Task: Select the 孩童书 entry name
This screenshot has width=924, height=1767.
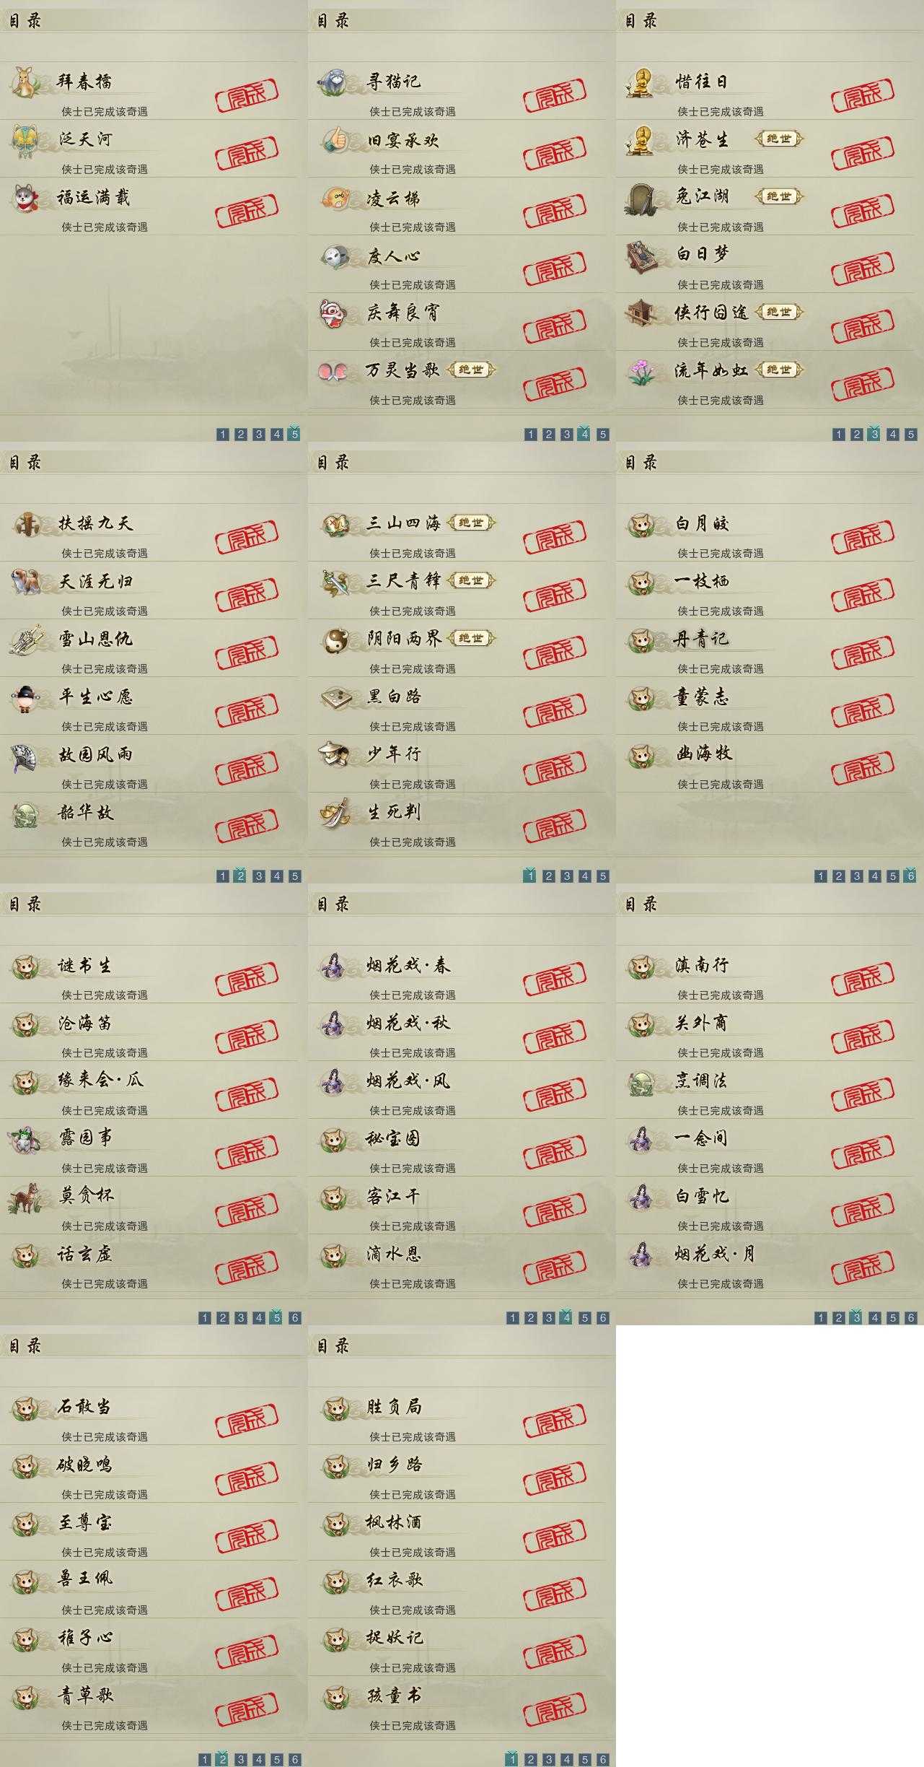Action: point(394,1696)
